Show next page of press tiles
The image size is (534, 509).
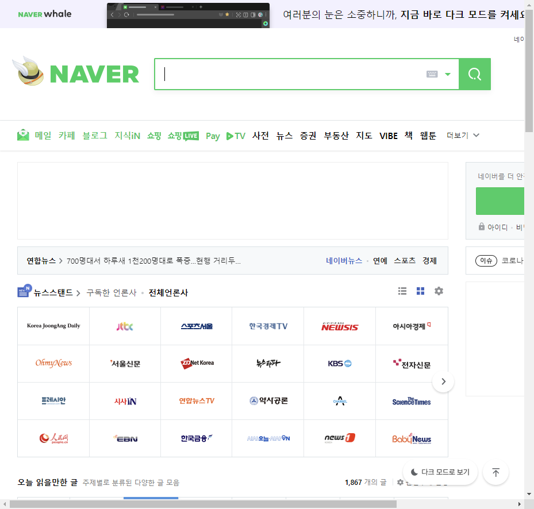[443, 381]
